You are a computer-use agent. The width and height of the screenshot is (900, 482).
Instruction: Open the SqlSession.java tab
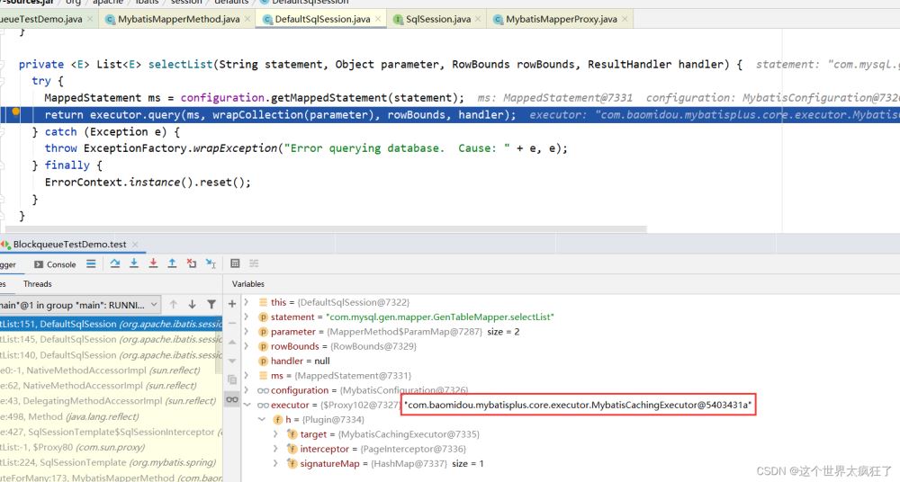438,19
